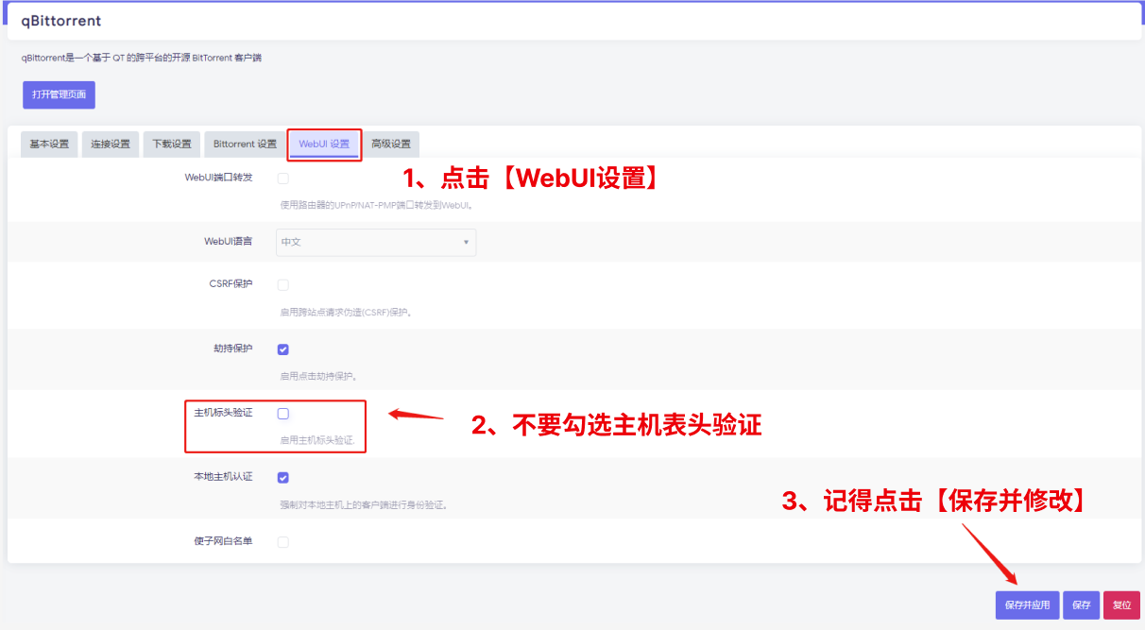Click the 劫持保护 label text
This screenshot has width=1145, height=630.
[233, 349]
